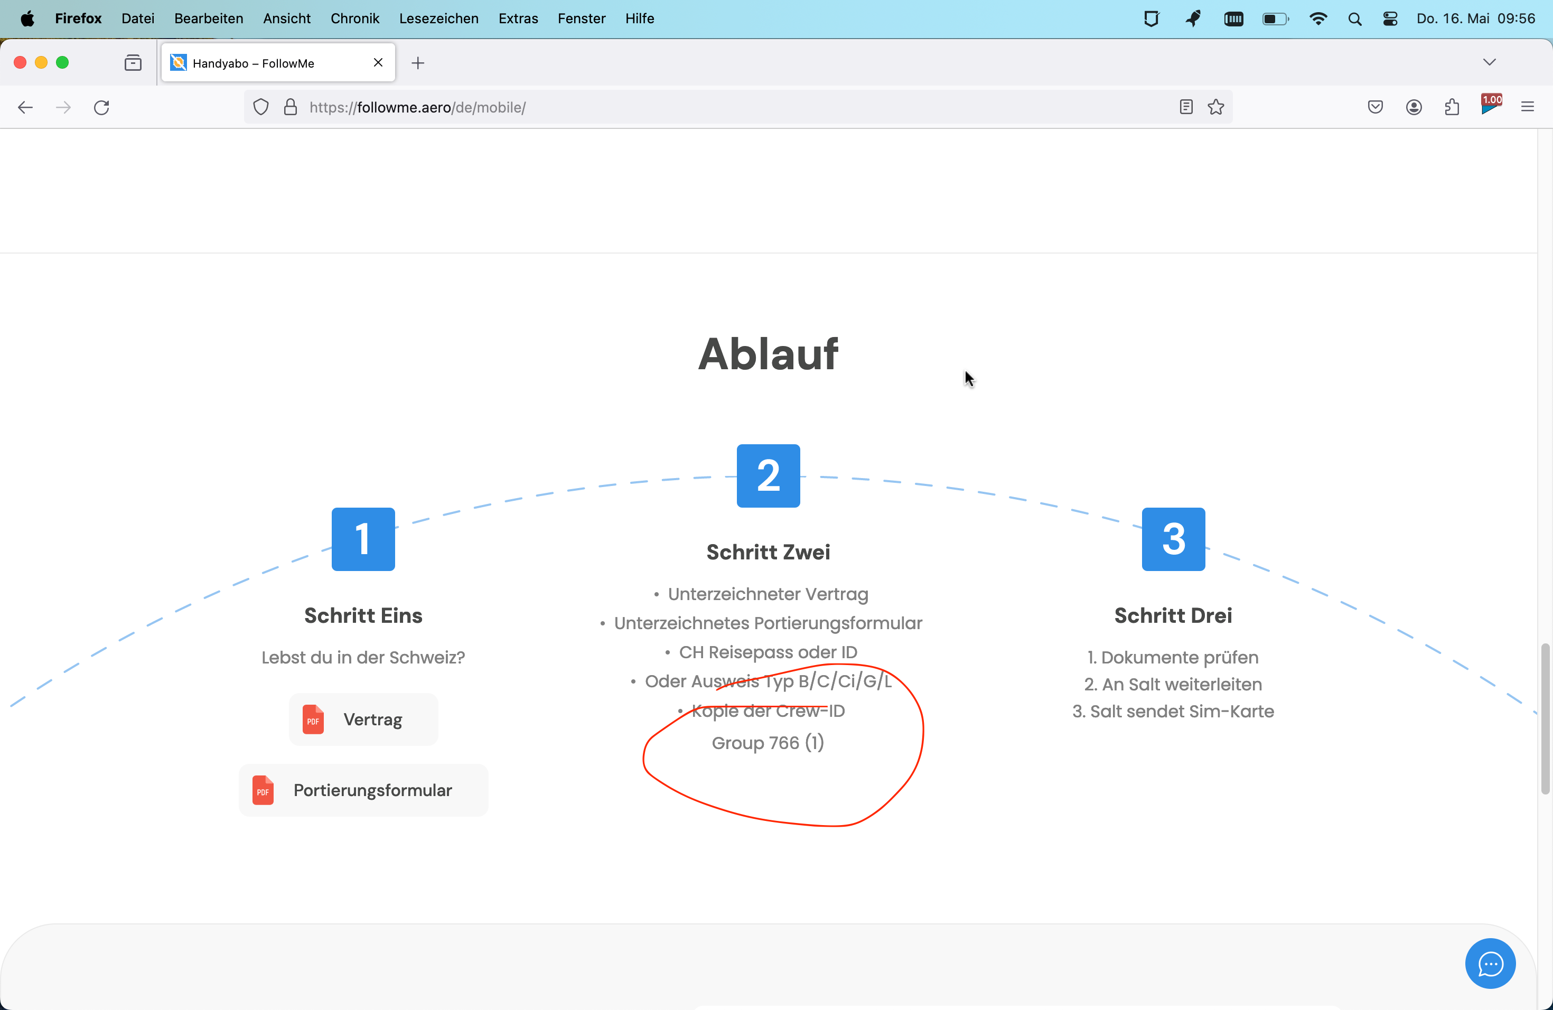Viewport: 1553px width, 1010px height.
Task: Open the Datei menu
Action: (x=138, y=18)
